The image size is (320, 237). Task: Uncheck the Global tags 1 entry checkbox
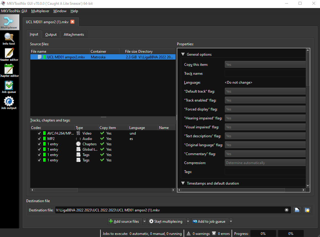(39, 149)
